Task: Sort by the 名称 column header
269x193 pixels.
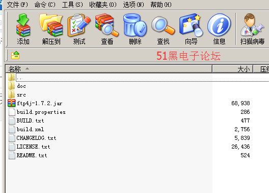Action: (x=109, y=69)
